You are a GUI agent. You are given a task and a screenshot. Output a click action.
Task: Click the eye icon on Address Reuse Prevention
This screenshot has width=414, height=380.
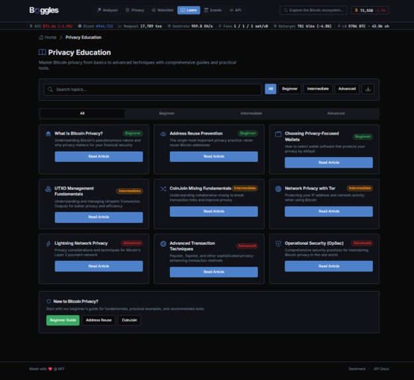(x=163, y=134)
